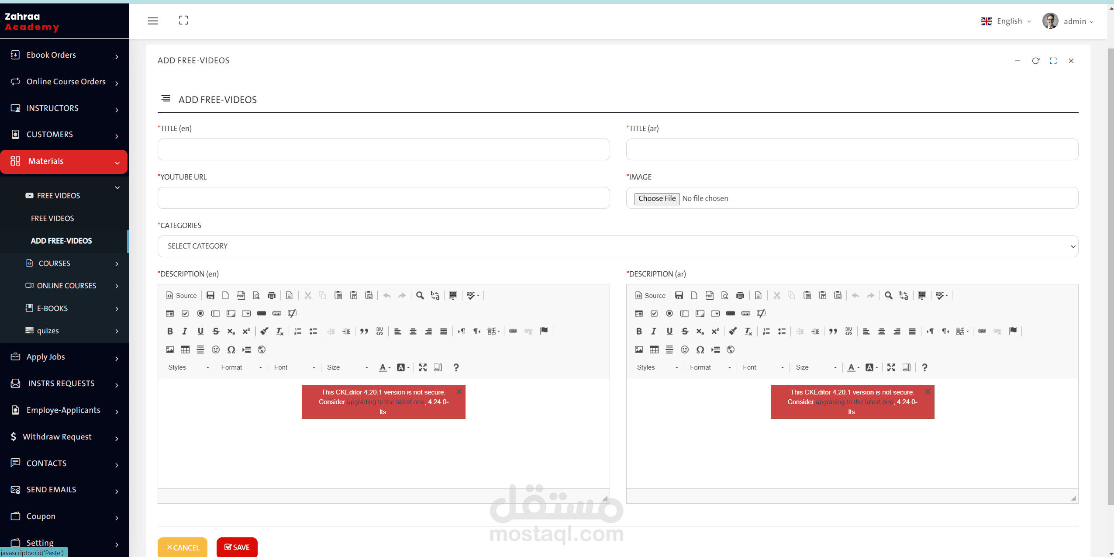Image resolution: width=1114 pixels, height=557 pixels.
Task: Toggle sidebar with hamburger menu icon
Action: tap(153, 21)
